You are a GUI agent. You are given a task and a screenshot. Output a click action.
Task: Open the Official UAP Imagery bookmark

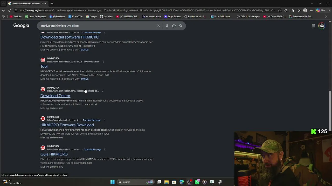pos(248,17)
